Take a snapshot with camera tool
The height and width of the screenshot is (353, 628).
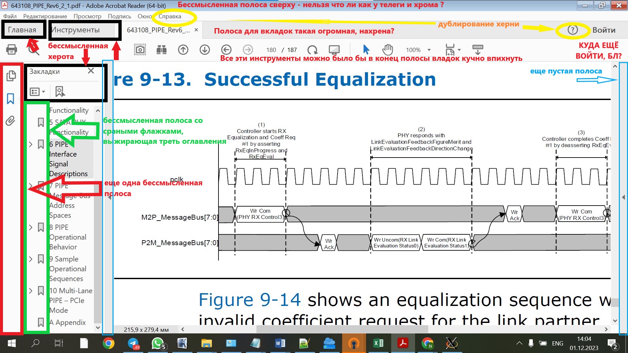tap(140, 50)
